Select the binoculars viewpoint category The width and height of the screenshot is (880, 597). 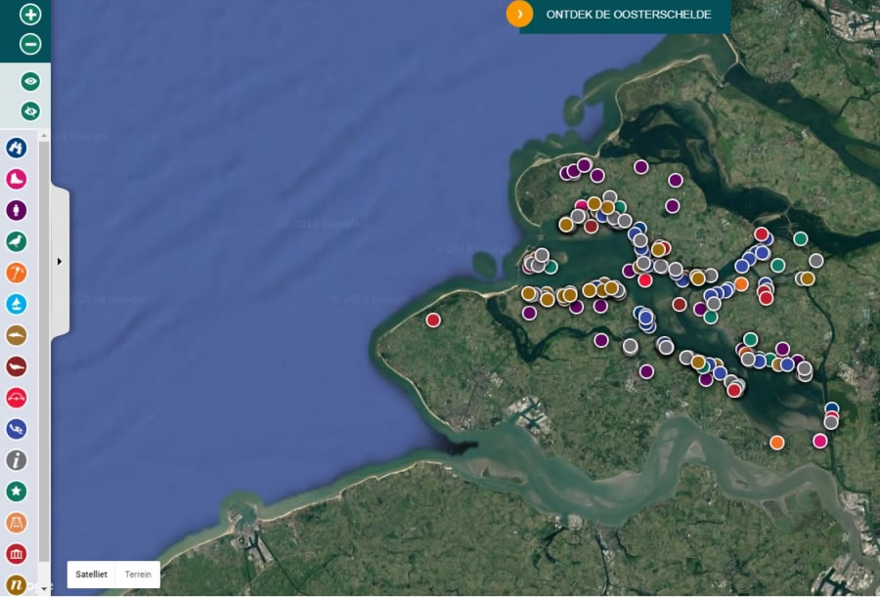click(17, 148)
